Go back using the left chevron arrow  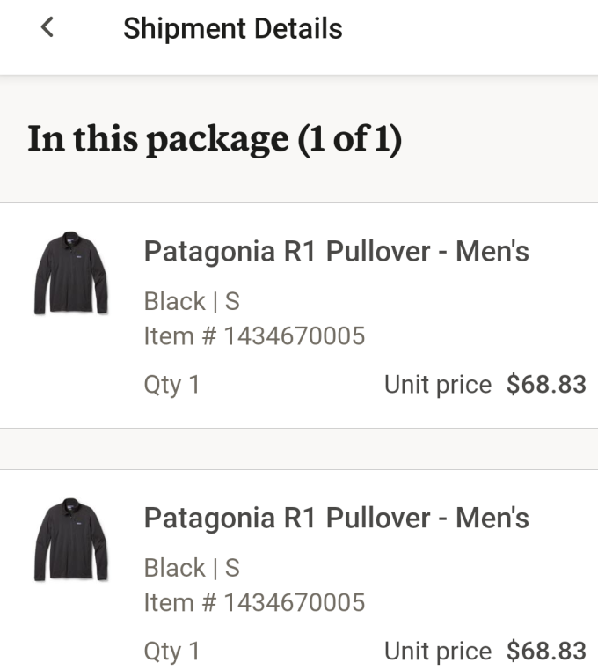[x=47, y=27]
